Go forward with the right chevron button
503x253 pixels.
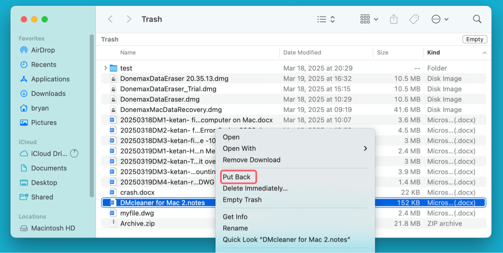129,19
